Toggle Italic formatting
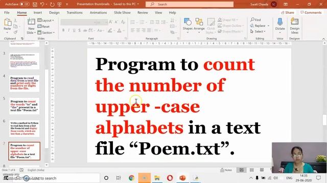 click(68, 30)
